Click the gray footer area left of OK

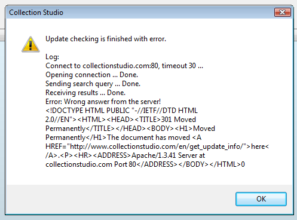pyautogui.click(x=121, y=199)
